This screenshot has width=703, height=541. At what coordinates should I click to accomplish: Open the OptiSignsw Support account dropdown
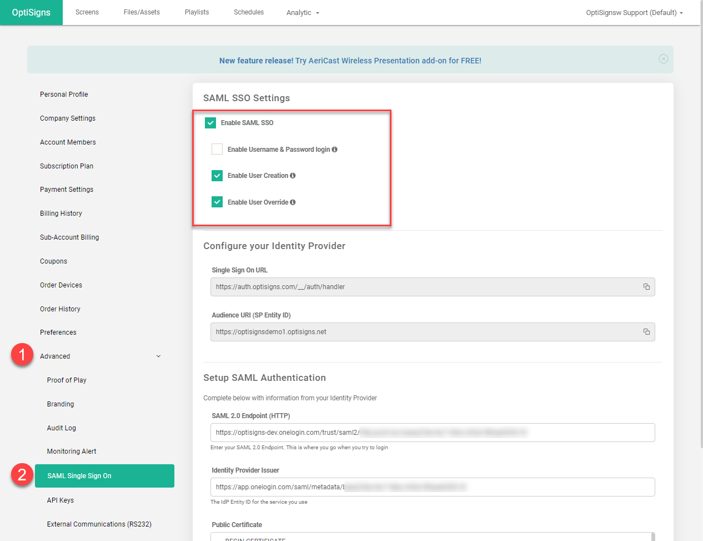point(634,13)
